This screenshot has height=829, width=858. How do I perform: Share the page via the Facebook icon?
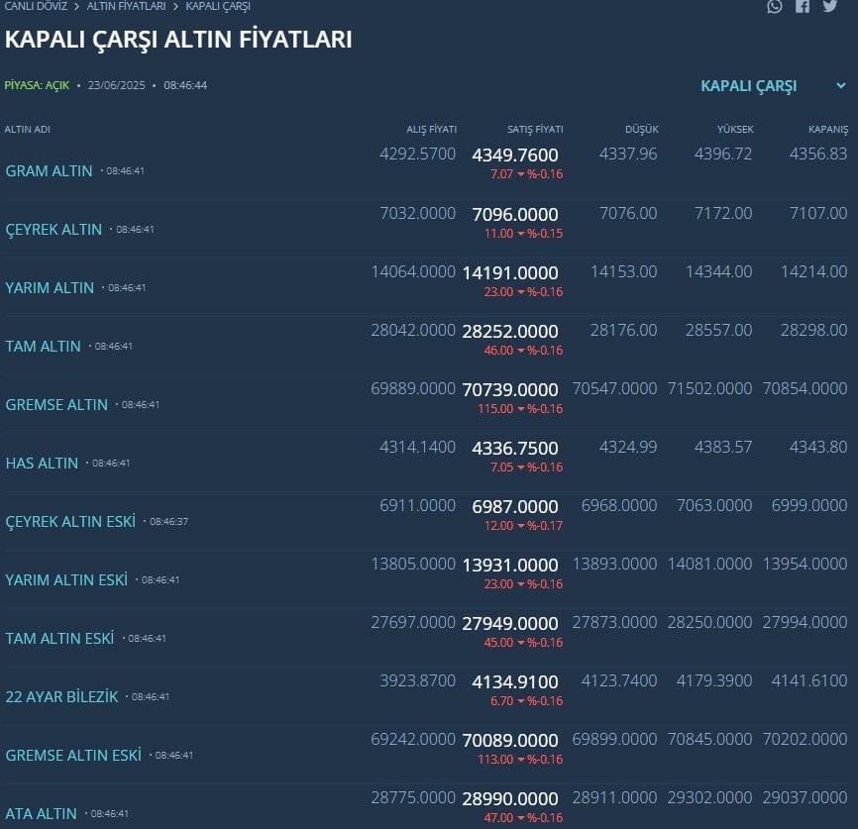[803, 6]
